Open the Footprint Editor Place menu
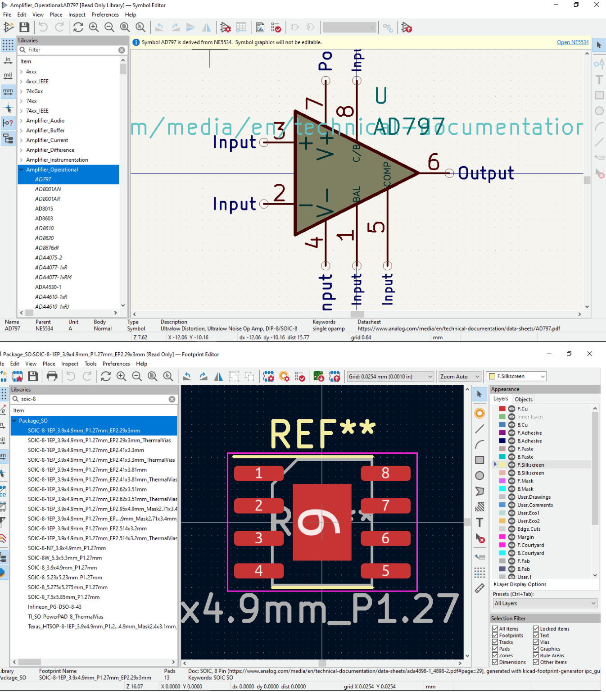This screenshot has height=692, width=606. 49,364
